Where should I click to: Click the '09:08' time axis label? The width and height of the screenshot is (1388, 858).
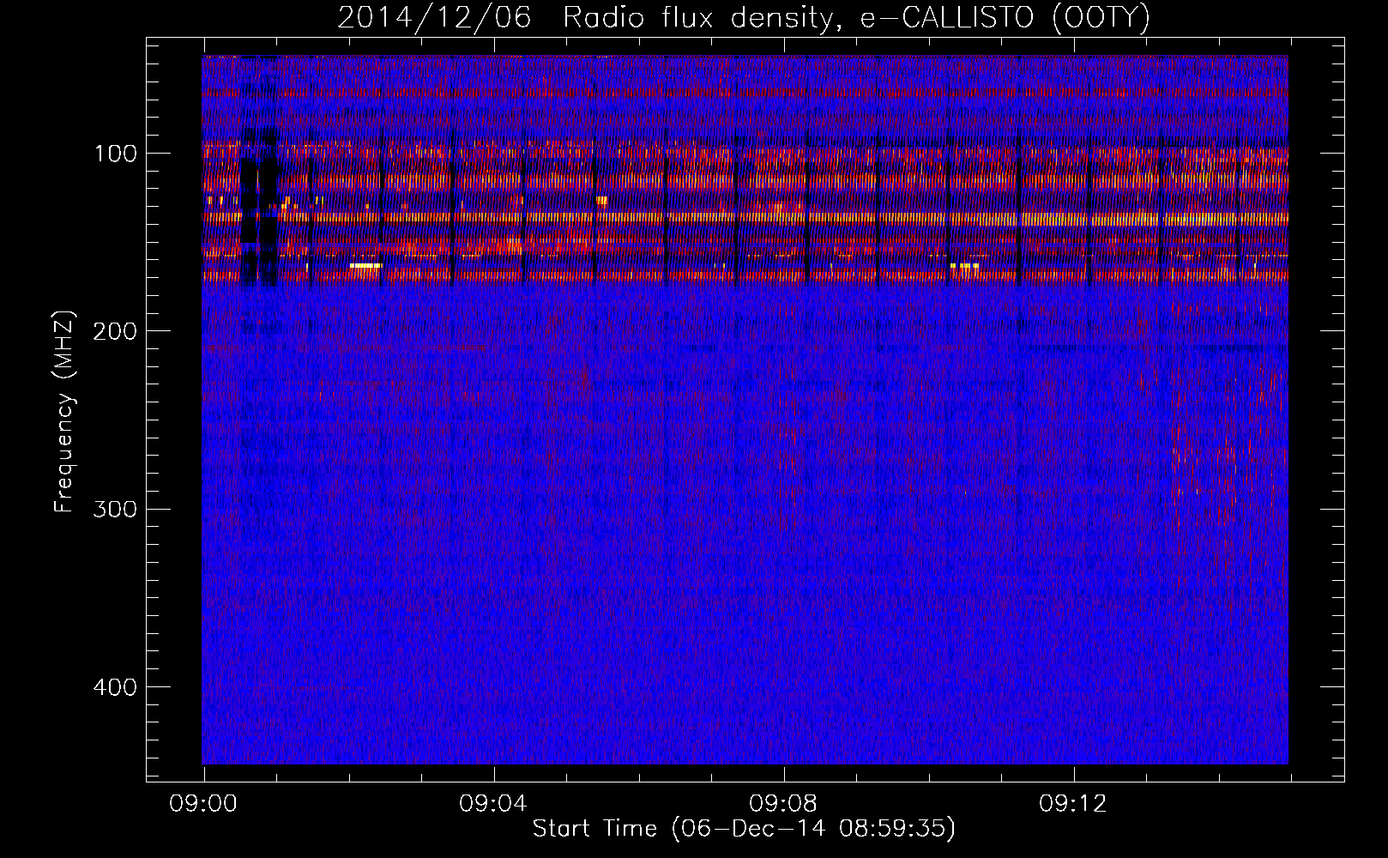coord(783,804)
